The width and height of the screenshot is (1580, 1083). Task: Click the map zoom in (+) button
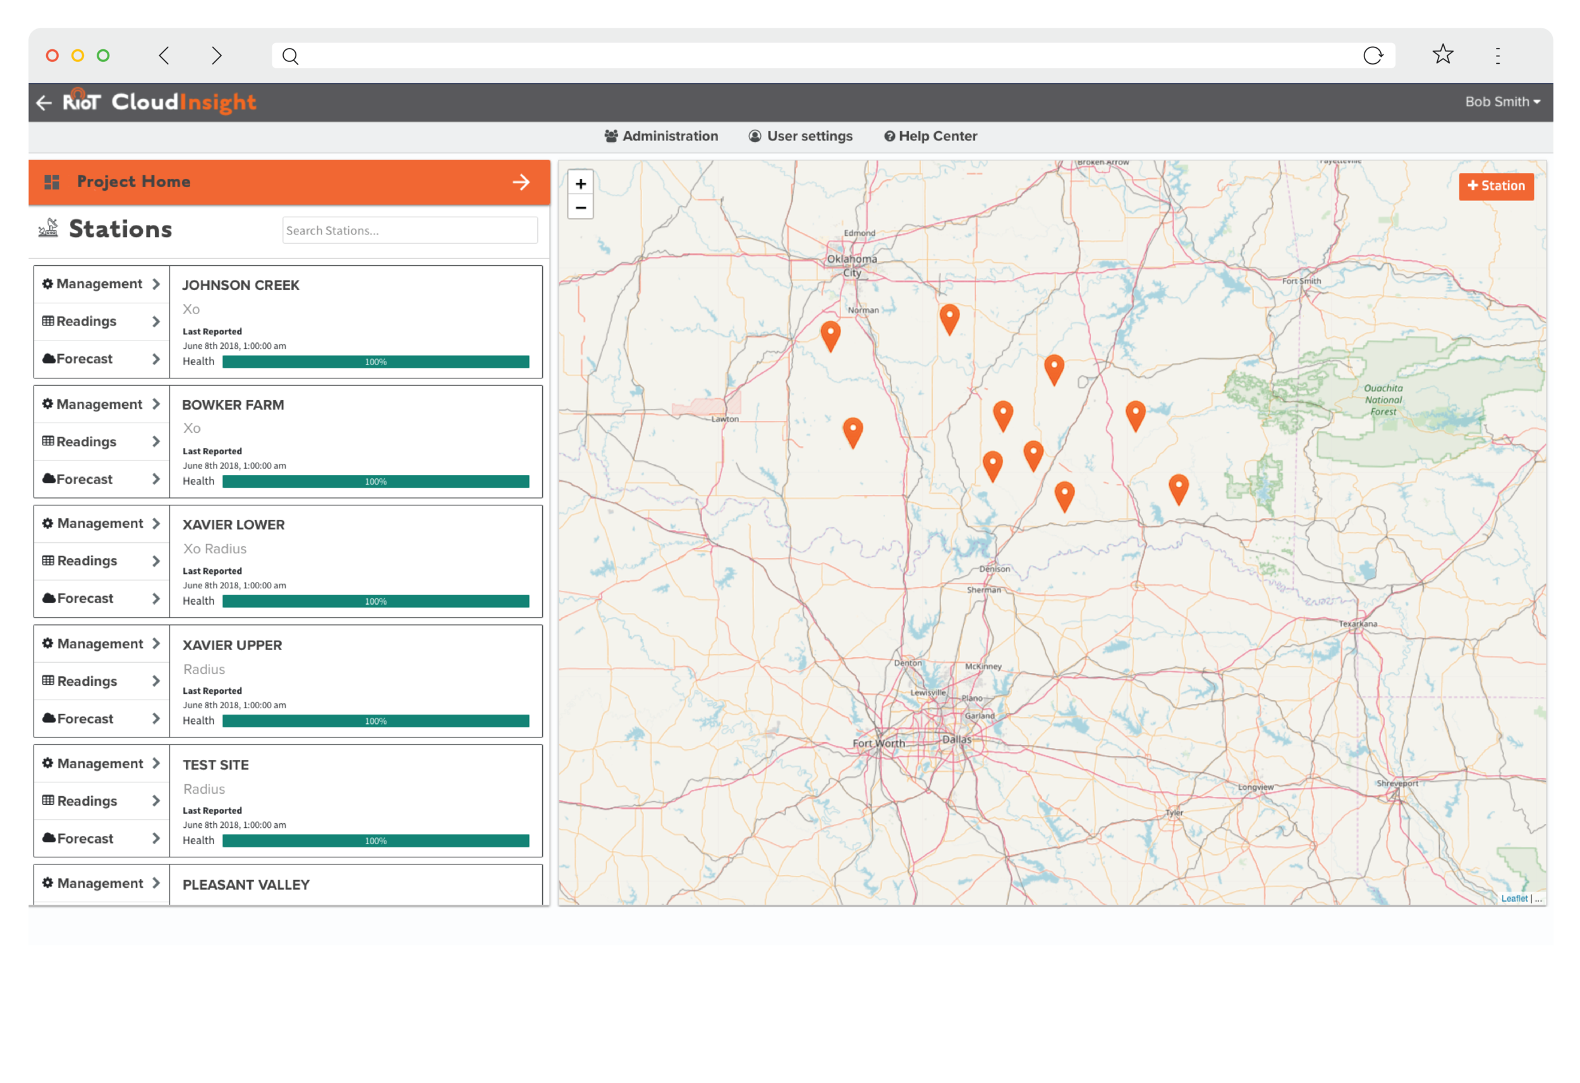(581, 184)
